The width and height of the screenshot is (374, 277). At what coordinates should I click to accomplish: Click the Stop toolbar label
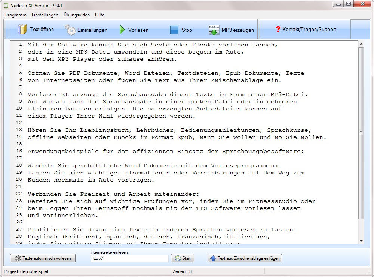pos(187,30)
